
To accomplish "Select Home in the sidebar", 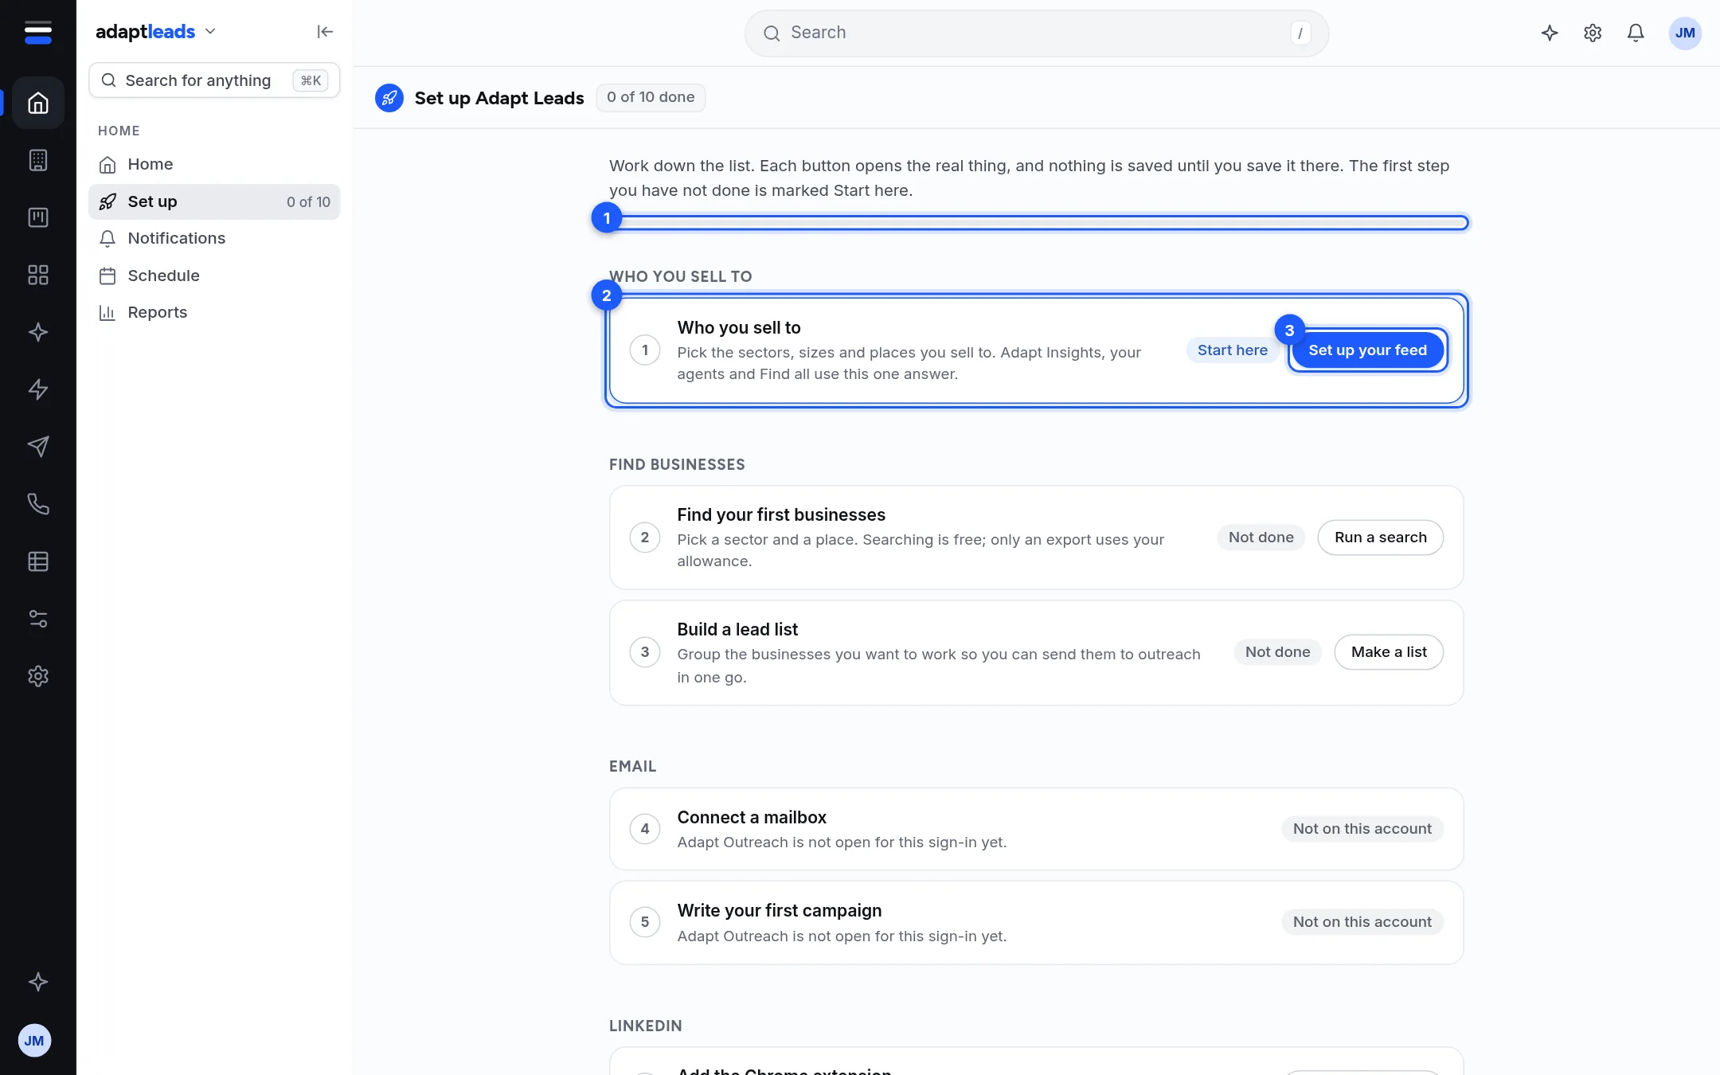I will click(214, 164).
